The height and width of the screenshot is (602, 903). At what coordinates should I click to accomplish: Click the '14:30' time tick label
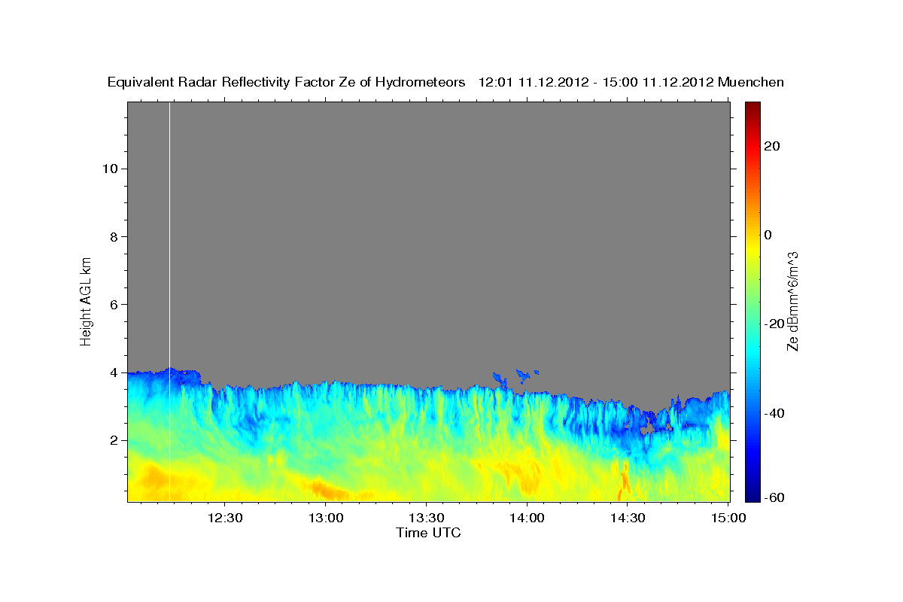coord(628,518)
